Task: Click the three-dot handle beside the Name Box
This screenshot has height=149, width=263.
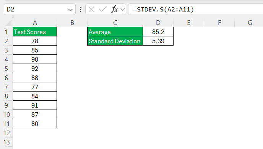Action: click(x=81, y=10)
